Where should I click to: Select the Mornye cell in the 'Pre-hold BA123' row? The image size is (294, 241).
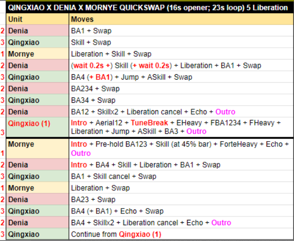37,149
